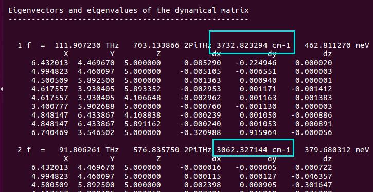Viewport: 373px width, 192px height.
Task: Click the dx value -0.320988
Action: (200, 132)
